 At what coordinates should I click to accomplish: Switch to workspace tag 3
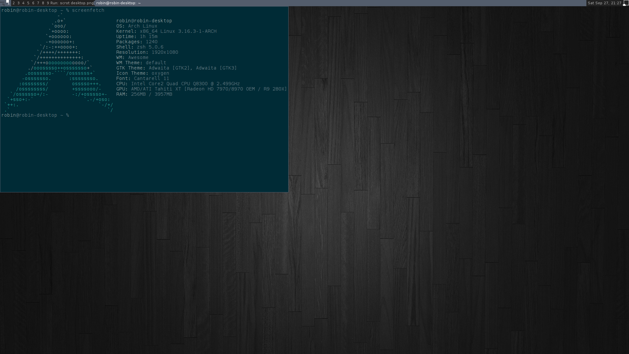[18, 3]
